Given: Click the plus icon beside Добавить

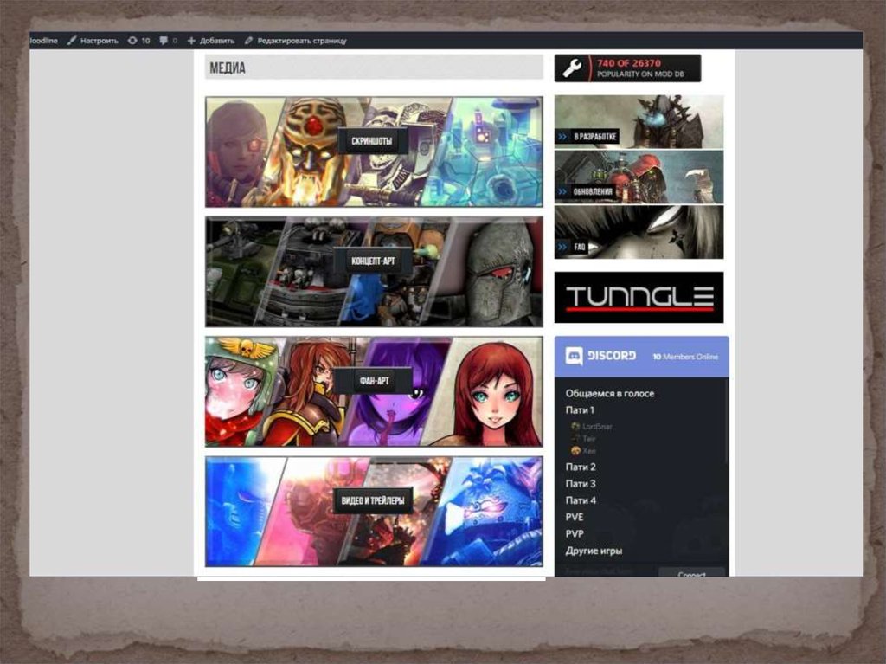Looking at the screenshot, I should point(191,41).
